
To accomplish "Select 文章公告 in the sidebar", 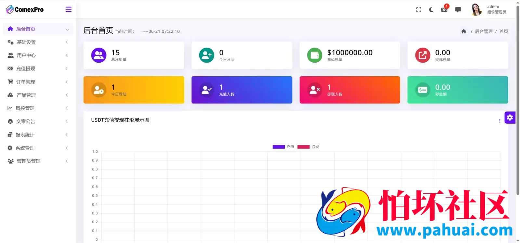I will [x=38, y=121].
